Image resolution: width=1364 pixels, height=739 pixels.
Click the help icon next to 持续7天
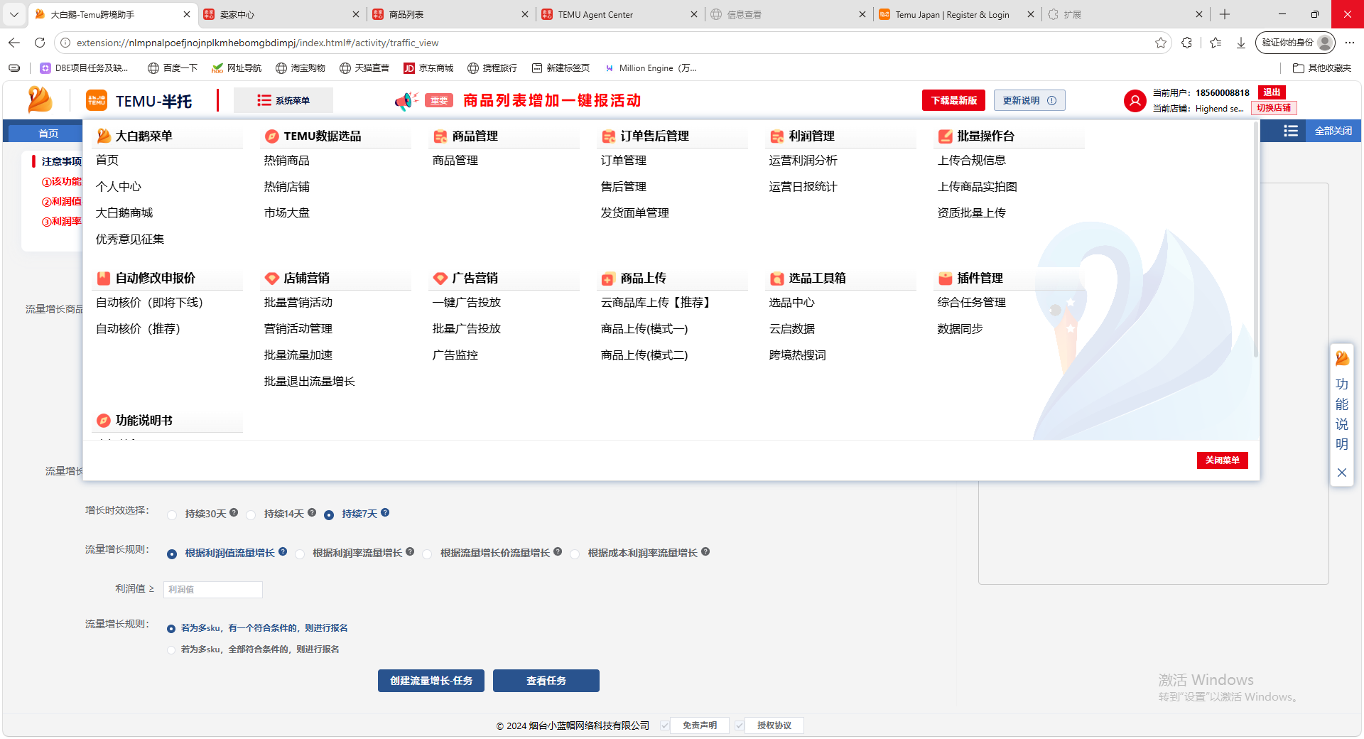[x=385, y=512]
